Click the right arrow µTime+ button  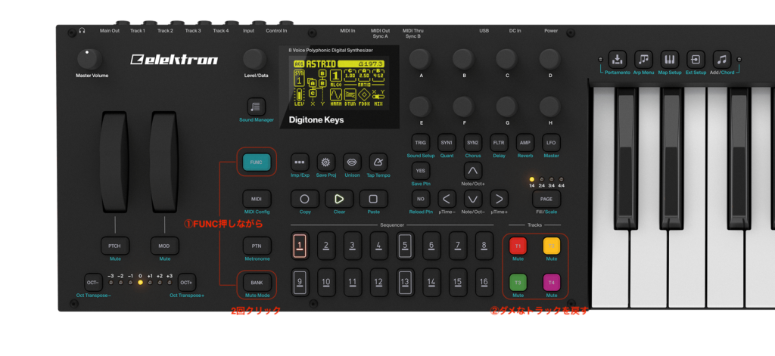pos(500,199)
